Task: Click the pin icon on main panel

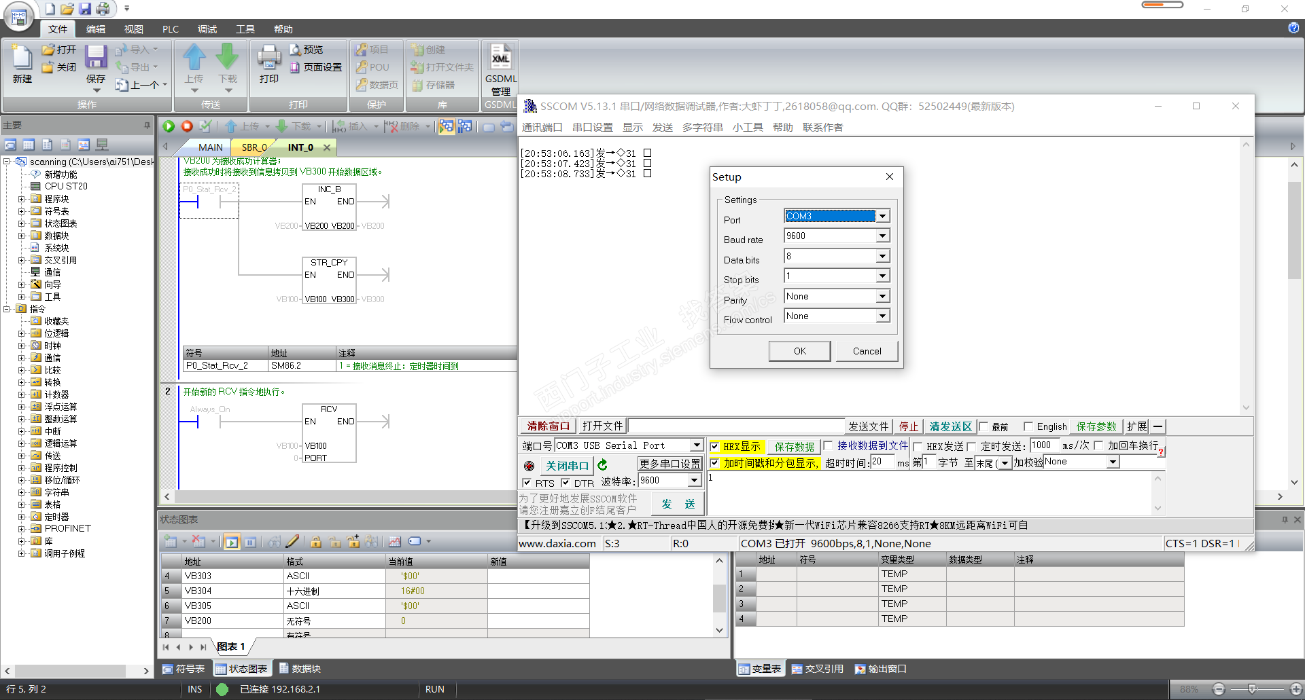Action: tap(147, 125)
